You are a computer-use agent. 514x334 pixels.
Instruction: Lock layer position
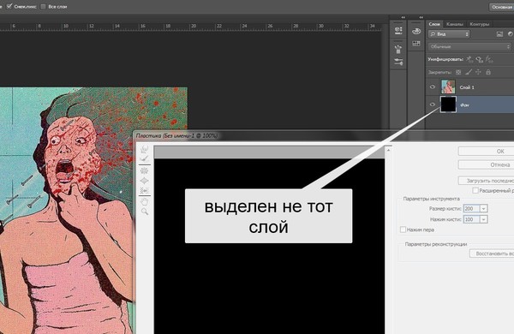click(x=478, y=72)
